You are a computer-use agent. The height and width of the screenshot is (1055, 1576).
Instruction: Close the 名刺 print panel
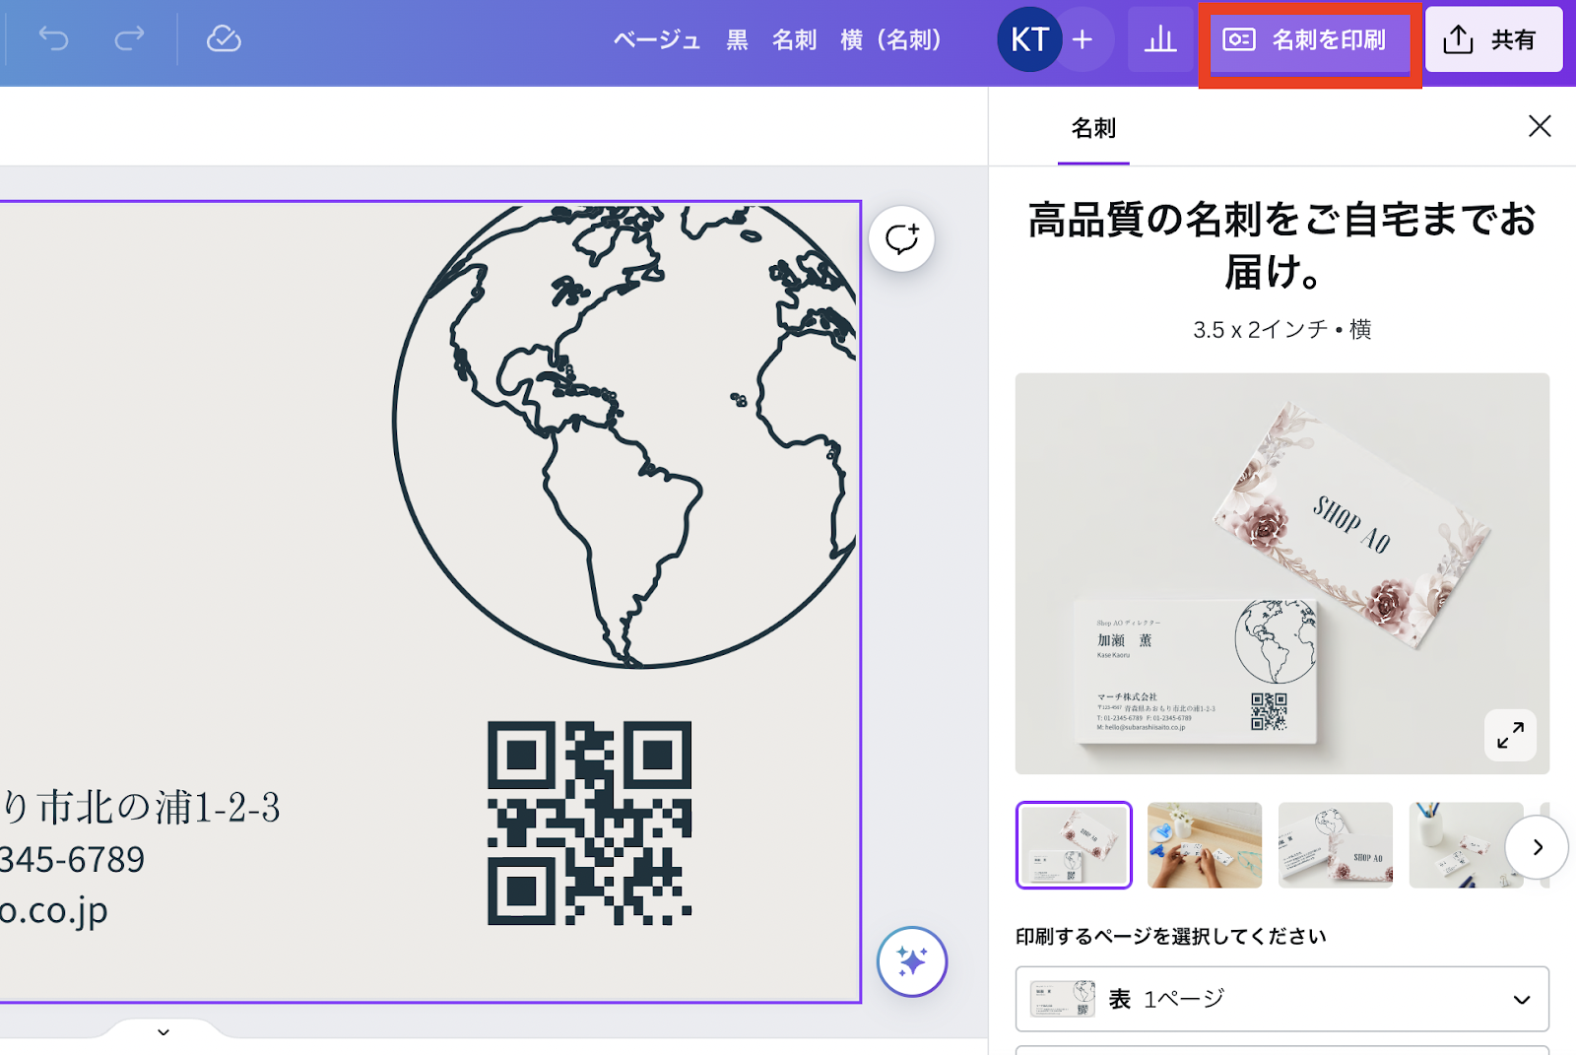(1540, 126)
